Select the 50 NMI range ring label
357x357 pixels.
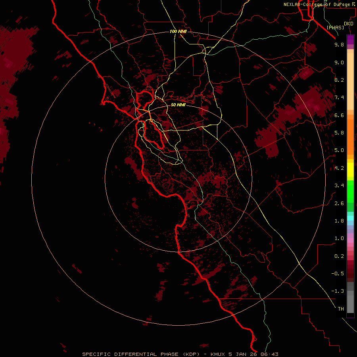tap(178, 105)
